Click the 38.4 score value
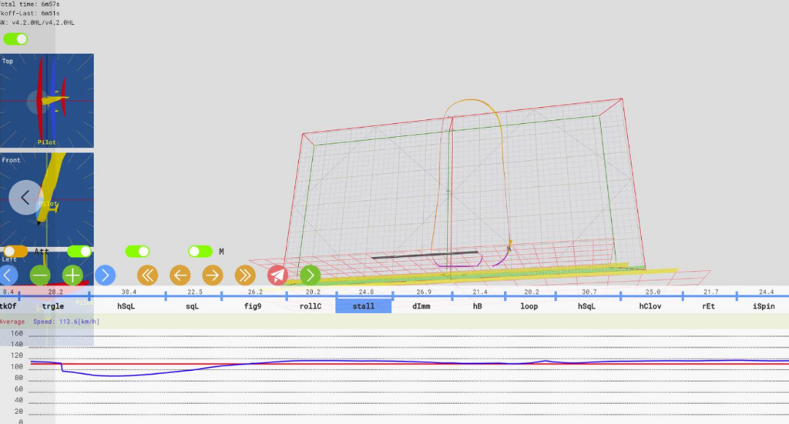The image size is (789, 424). [129, 292]
